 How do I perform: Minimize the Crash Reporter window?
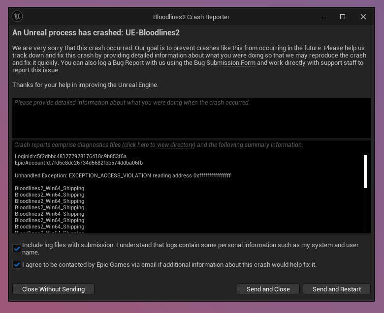tap(322, 17)
